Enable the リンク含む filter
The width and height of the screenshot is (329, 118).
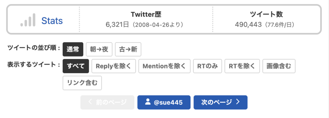pos(82,83)
